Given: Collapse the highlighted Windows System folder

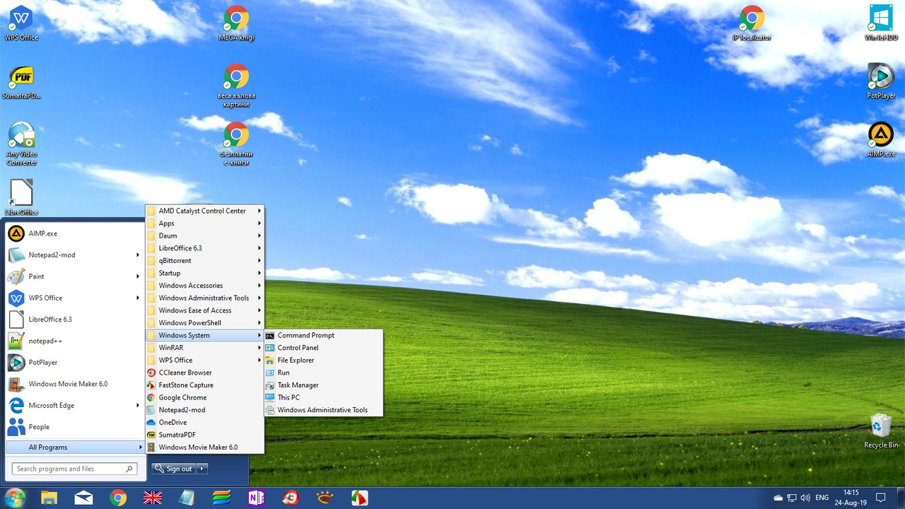Looking at the screenshot, I should [x=204, y=335].
